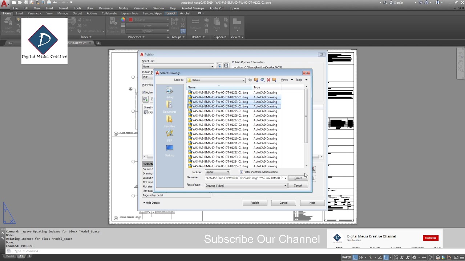Create a new folder in Select Drawings
The image size is (465, 261).
click(x=274, y=80)
